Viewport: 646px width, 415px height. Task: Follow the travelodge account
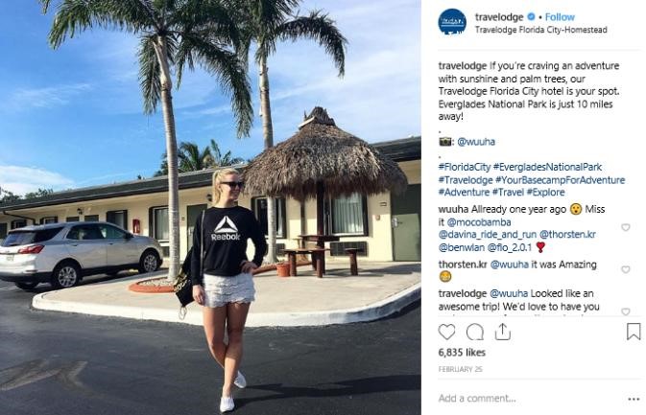560,17
